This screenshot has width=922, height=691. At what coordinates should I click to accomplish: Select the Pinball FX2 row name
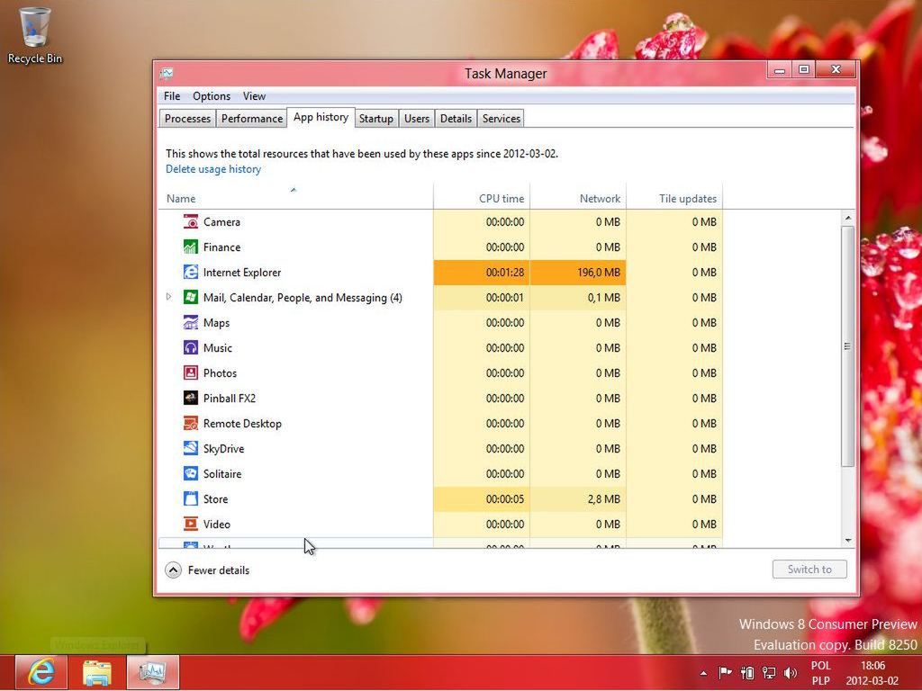pos(230,399)
